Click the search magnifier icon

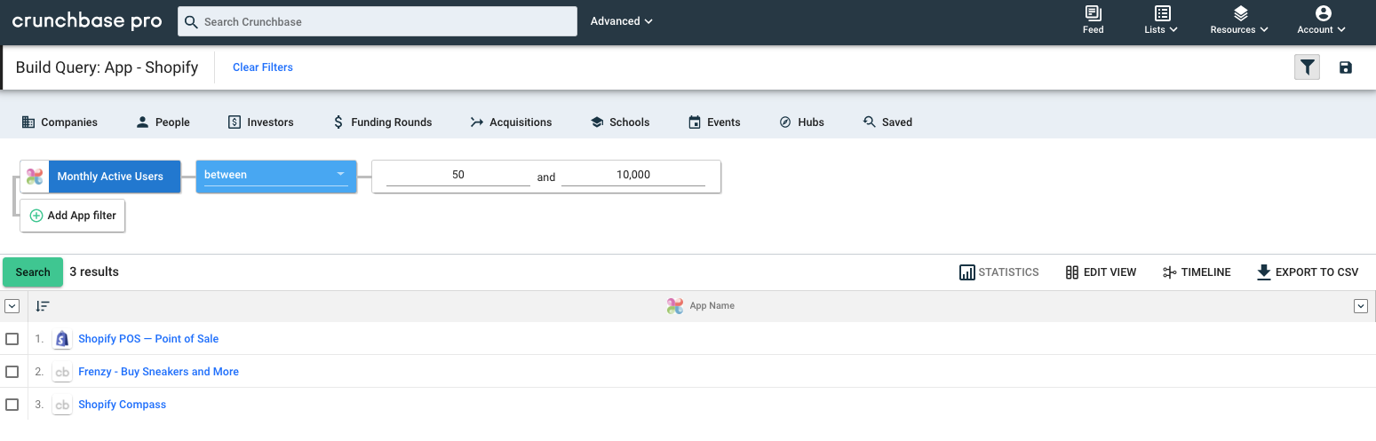[x=191, y=21]
